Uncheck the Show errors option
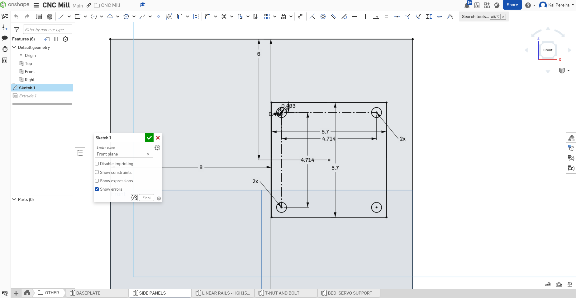 [97, 189]
